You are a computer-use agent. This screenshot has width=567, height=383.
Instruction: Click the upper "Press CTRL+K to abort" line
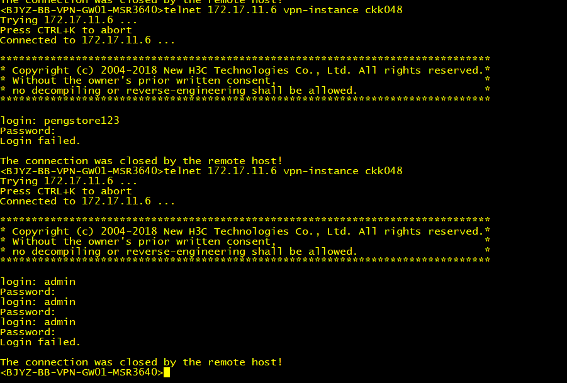pyautogui.click(x=66, y=30)
